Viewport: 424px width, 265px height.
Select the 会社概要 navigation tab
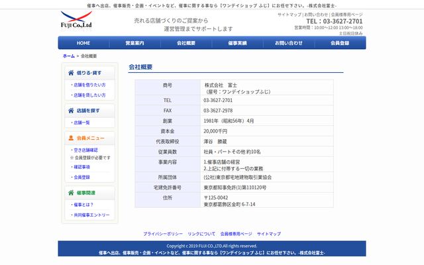(186, 43)
